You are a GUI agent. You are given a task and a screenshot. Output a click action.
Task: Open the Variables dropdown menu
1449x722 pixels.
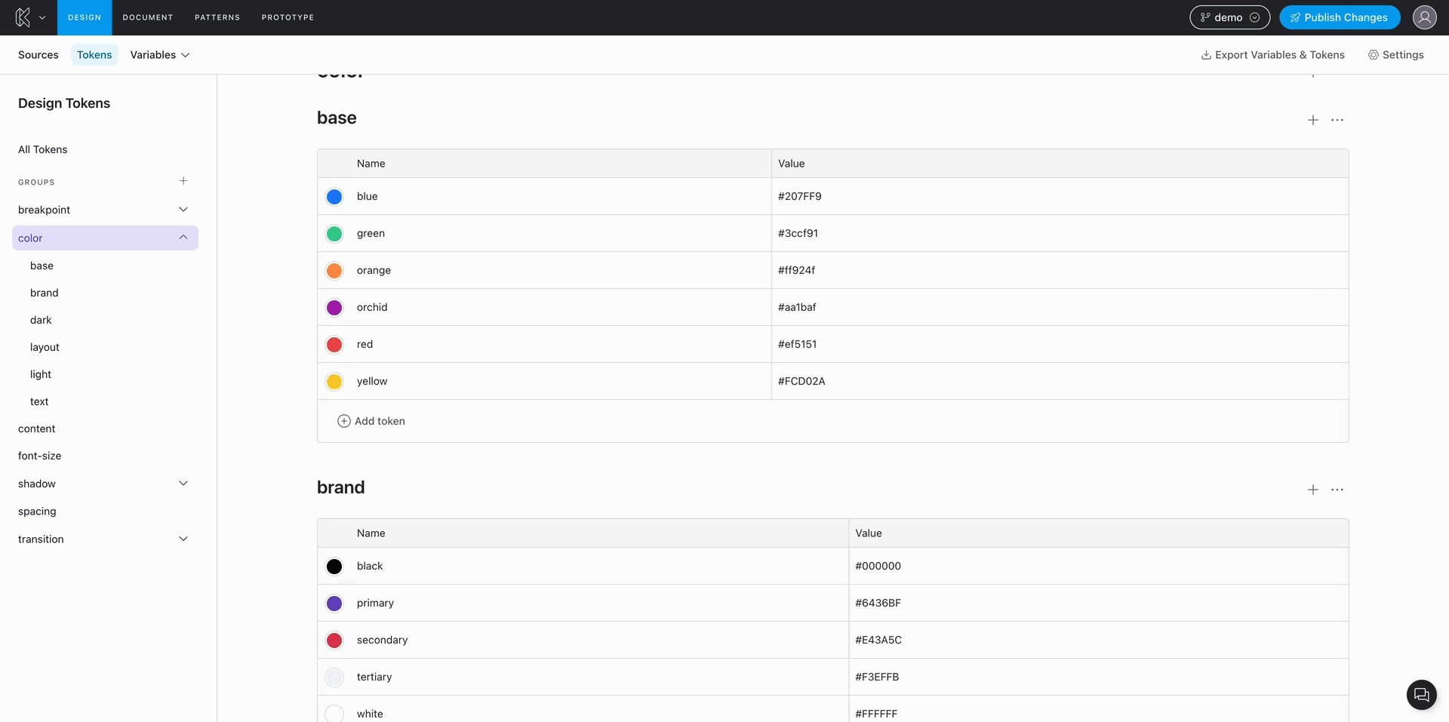pyautogui.click(x=159, y=55)
